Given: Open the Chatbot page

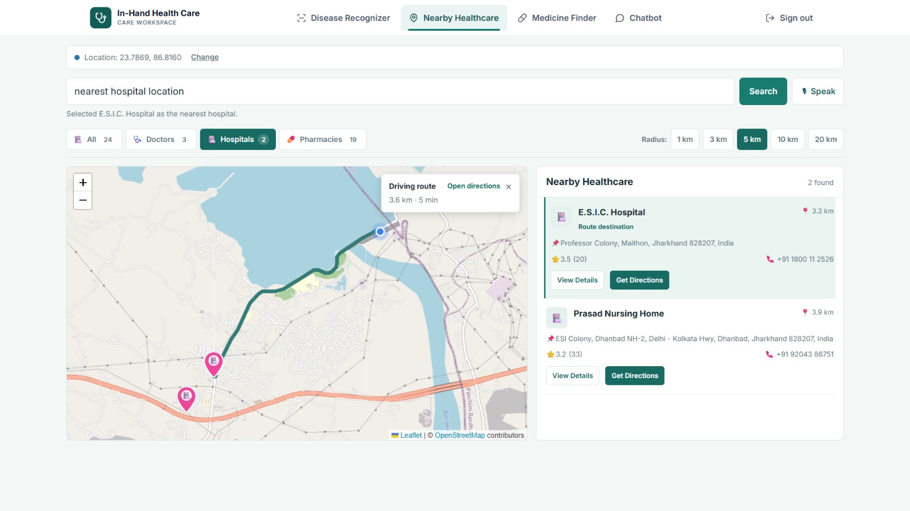Looking at the screenshot, I should tap(638, 18).
